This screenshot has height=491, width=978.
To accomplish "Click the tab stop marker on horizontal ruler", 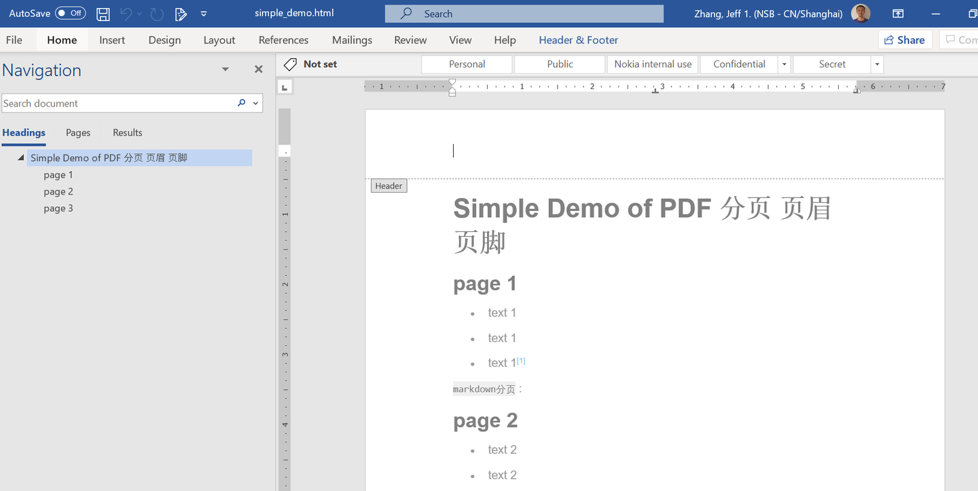I will tap(655, 91).
